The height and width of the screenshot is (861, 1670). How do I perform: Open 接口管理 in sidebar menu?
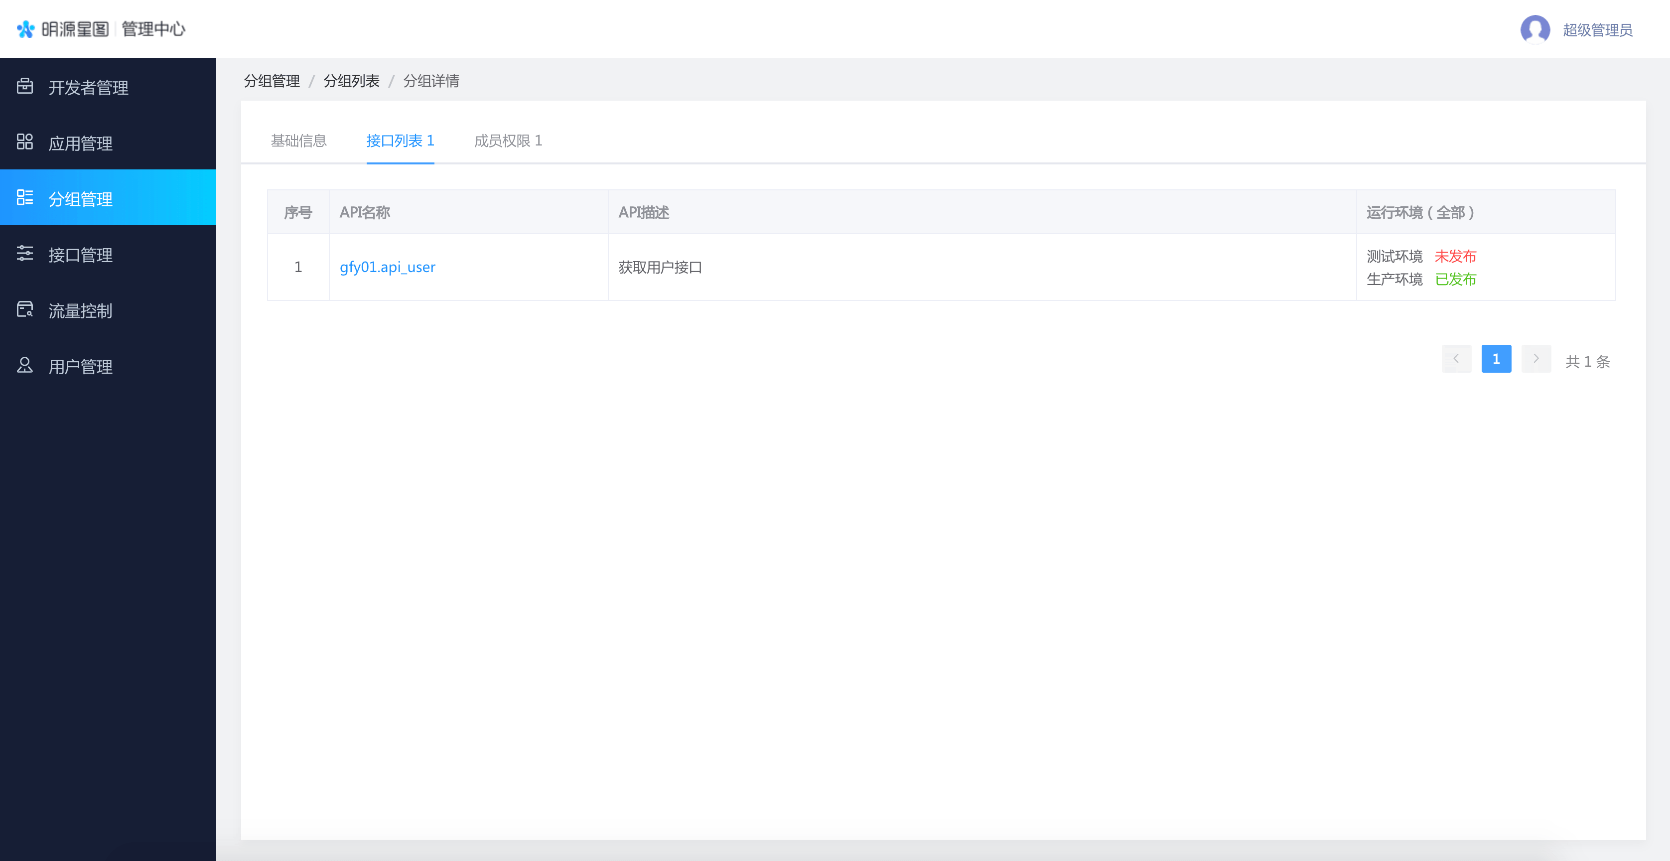pyautogui.click(x=80, y=255)
